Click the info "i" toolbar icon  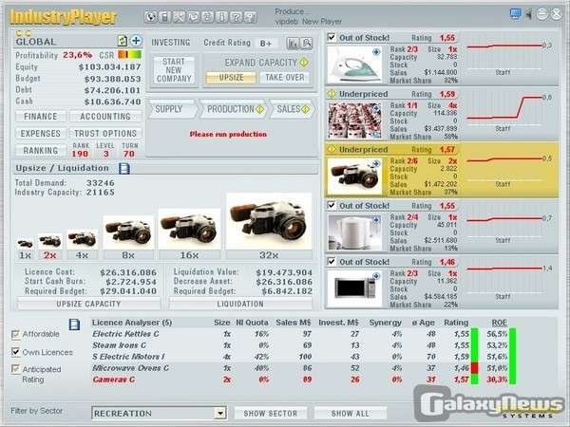221,17
